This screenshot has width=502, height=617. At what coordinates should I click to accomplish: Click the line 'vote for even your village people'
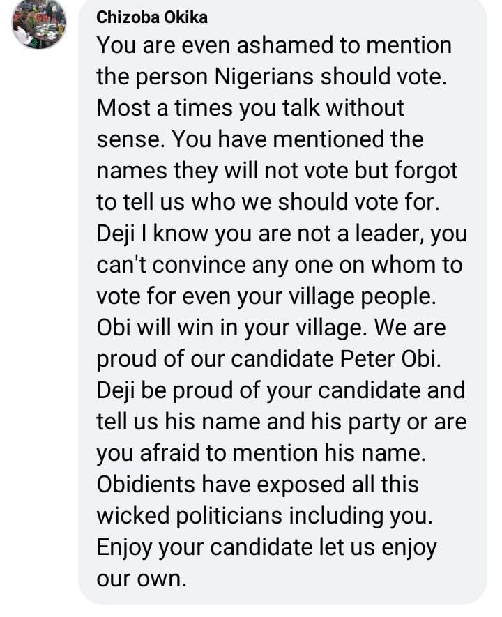click(x=266, y=296)
